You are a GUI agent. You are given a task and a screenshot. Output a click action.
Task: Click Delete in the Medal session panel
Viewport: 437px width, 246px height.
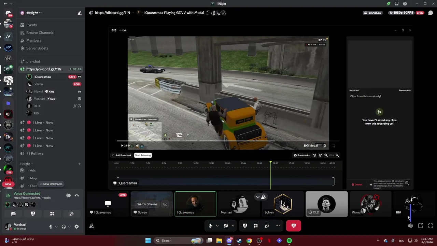(x=356, y=184)
